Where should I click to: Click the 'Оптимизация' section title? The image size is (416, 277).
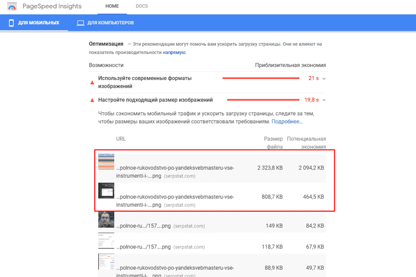[106, 44]
